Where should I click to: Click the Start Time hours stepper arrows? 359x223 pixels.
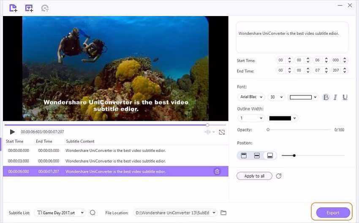point(290,60)
